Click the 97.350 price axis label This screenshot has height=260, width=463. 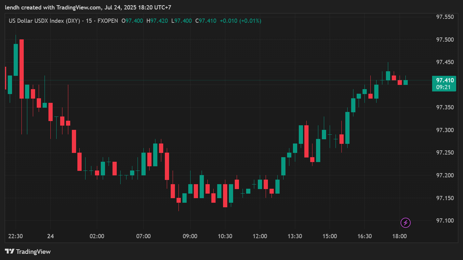pos(445,107)
